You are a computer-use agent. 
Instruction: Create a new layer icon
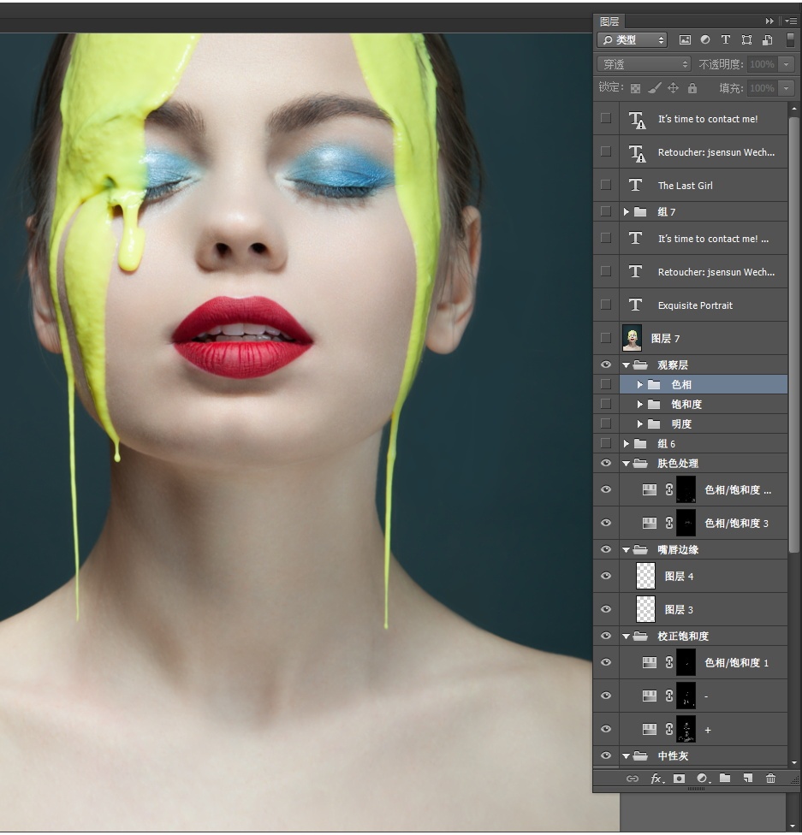747,779
